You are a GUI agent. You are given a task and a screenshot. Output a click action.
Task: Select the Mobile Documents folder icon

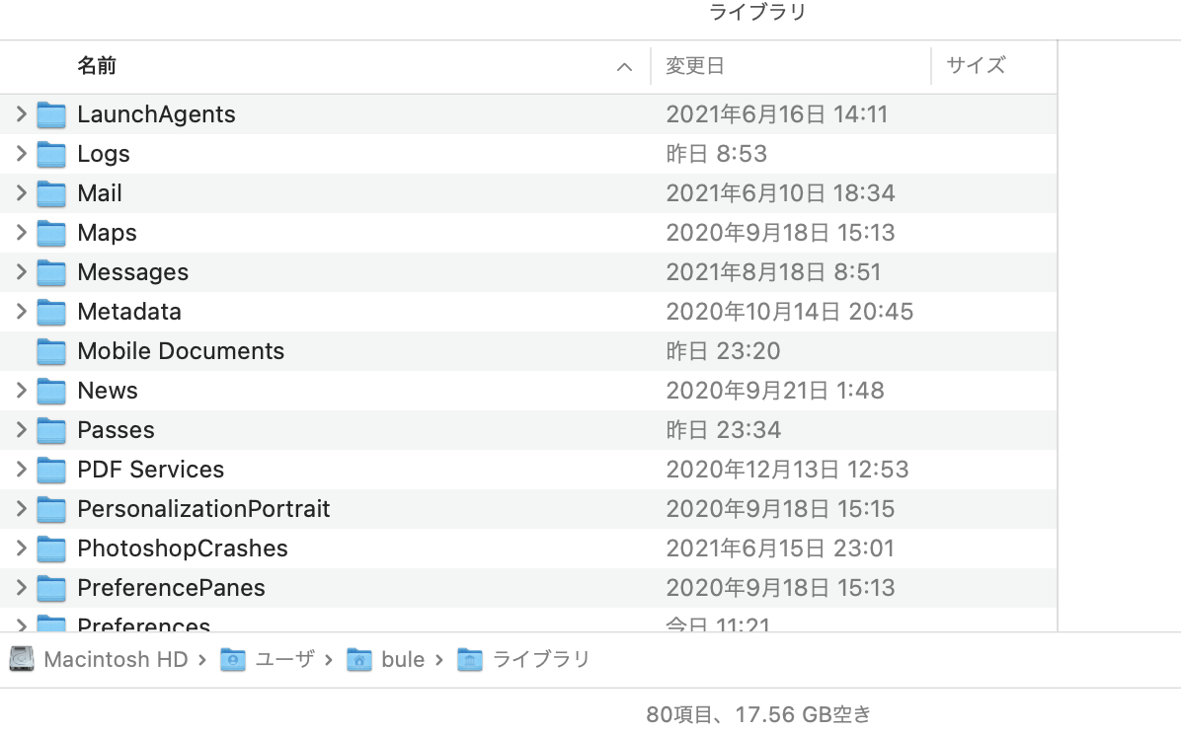51,351
